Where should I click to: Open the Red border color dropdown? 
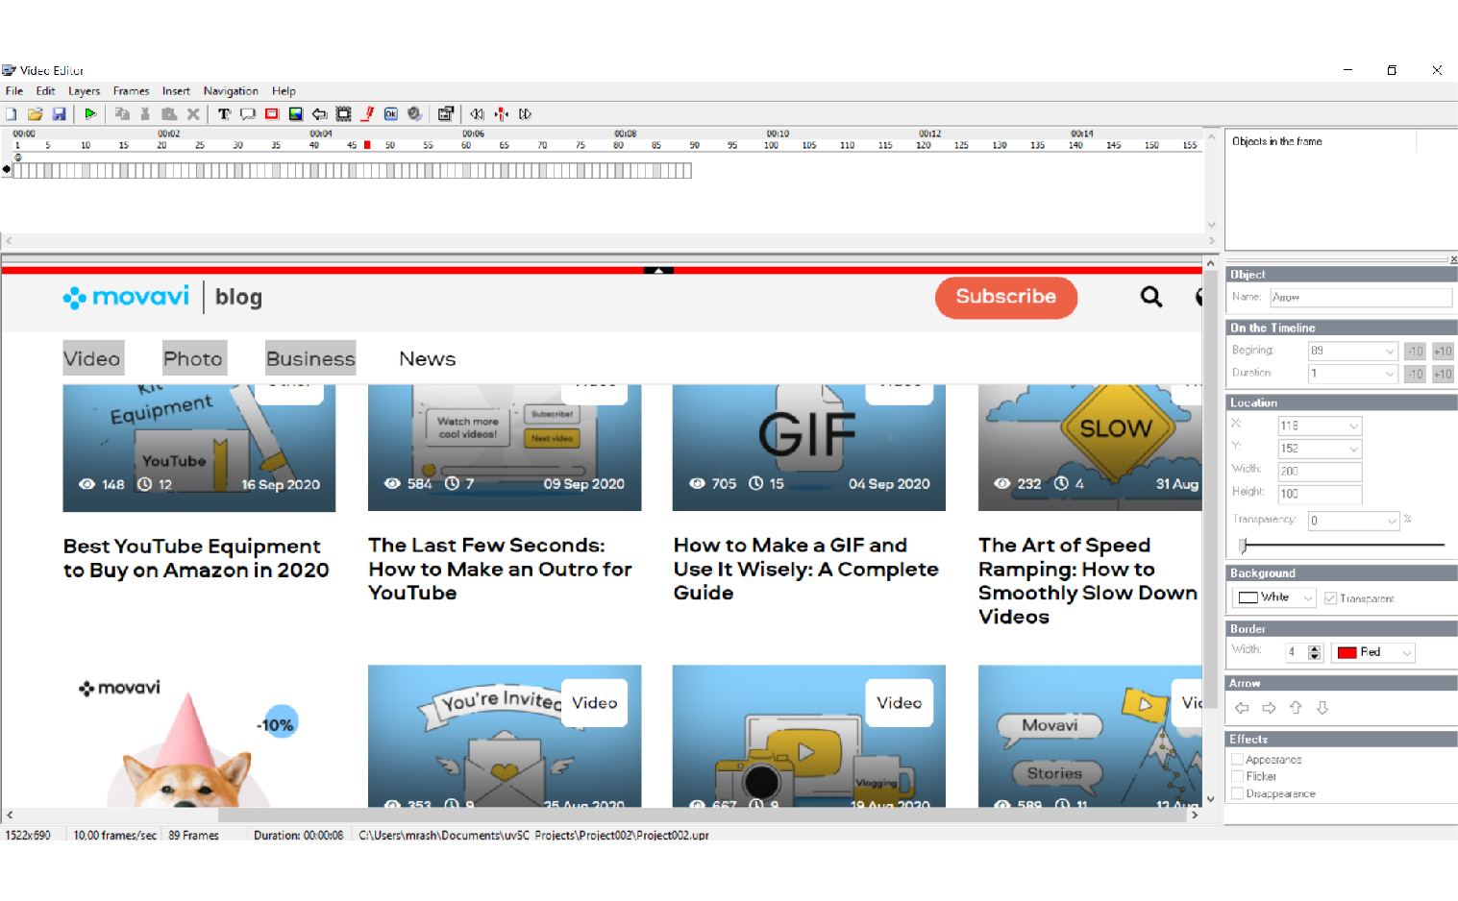(x=1407, y=652)
